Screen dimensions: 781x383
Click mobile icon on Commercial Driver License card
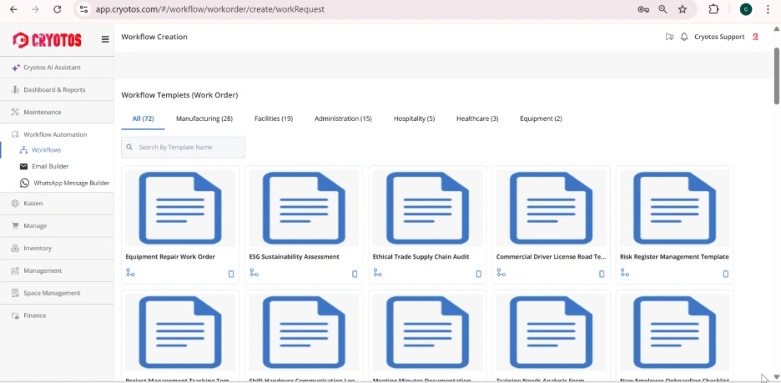[602, 274]
